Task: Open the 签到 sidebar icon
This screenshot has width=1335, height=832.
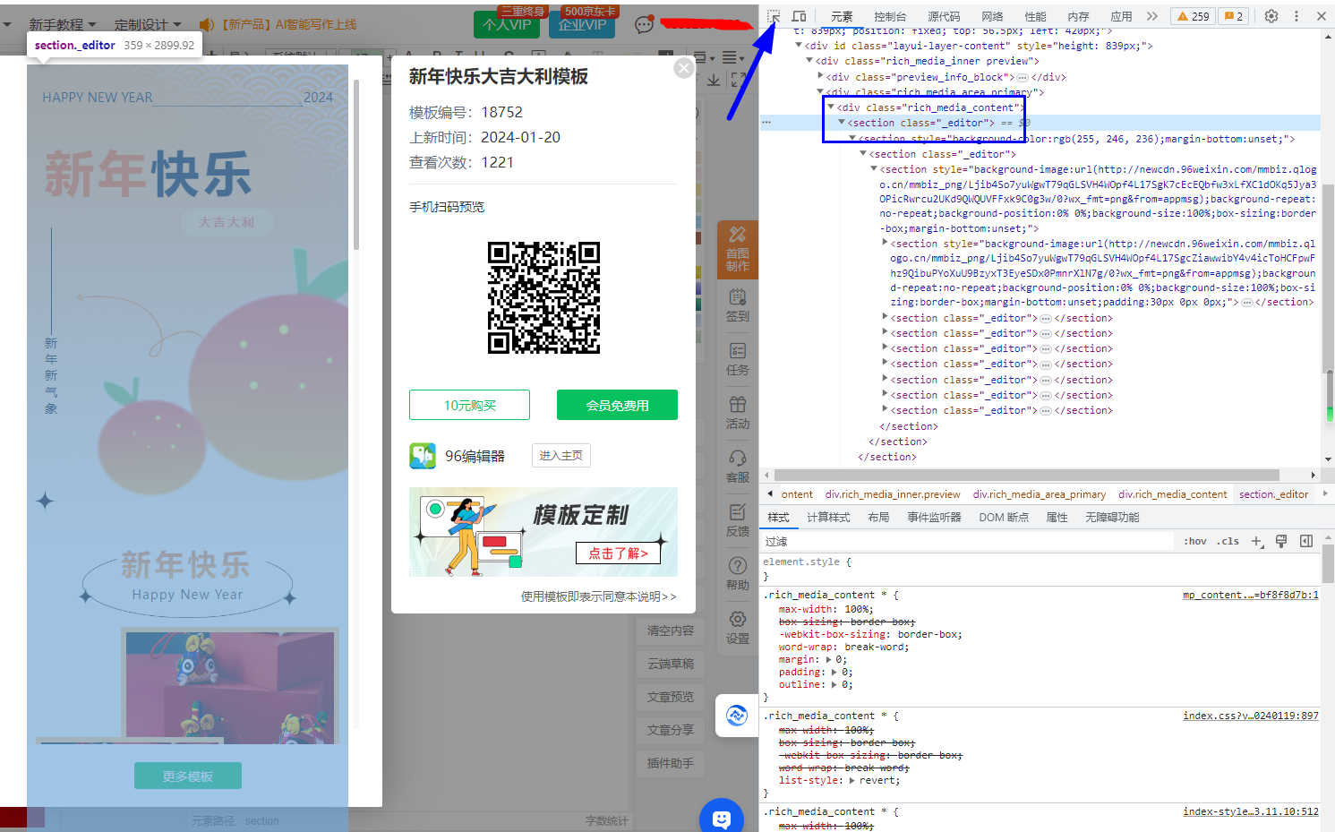Action: tap(738, 305)
